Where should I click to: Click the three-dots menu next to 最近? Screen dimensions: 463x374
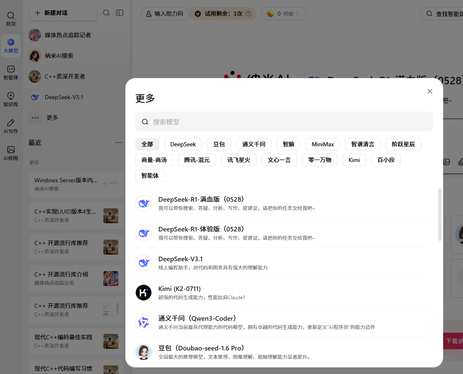tap(119, 143)
